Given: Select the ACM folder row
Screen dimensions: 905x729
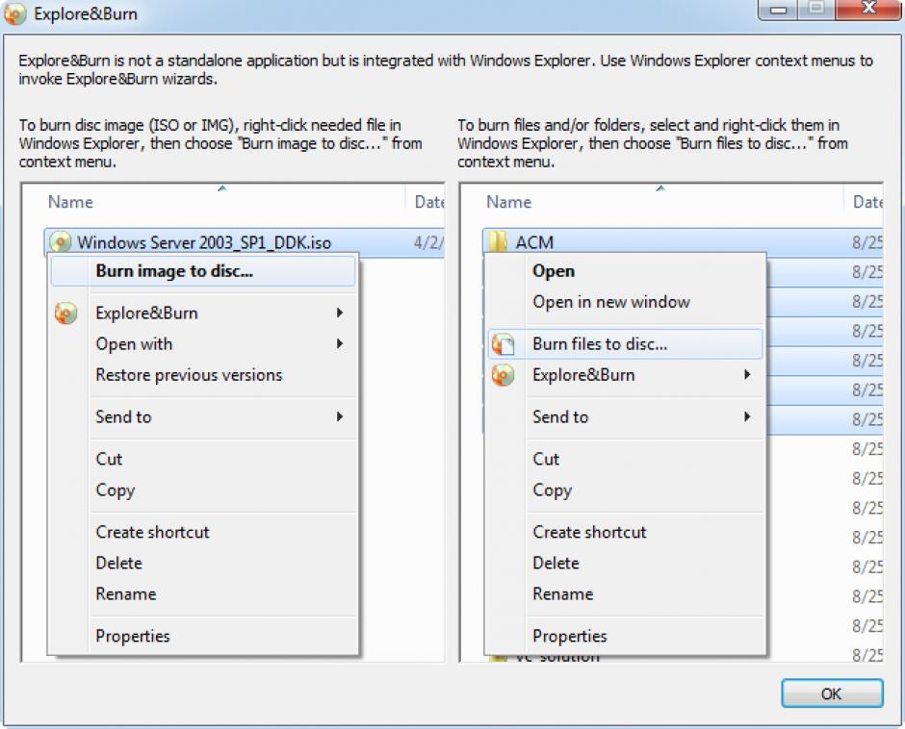Looking at the screenshot, I should [x=683, y=242].
